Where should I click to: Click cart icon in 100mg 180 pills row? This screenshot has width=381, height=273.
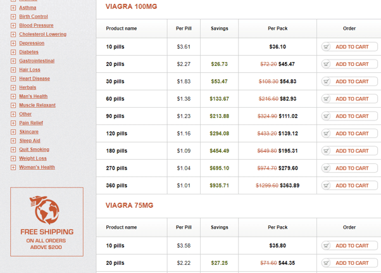pos(327,151)
